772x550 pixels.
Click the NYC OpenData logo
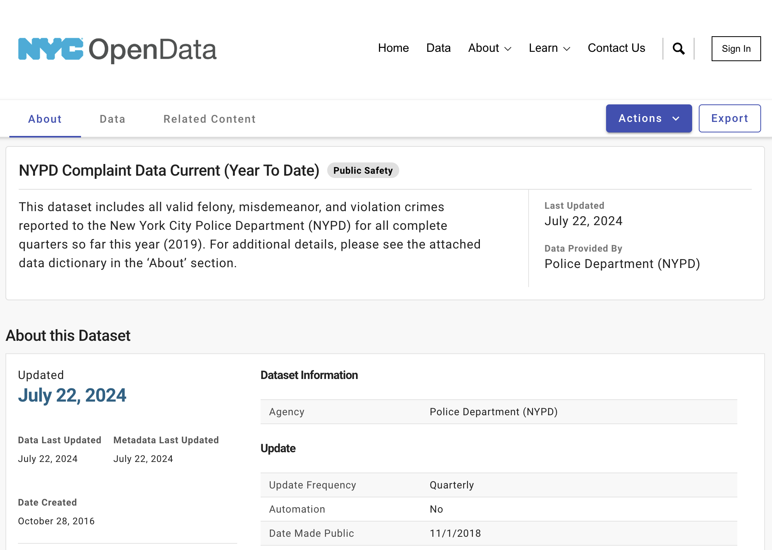[117, 49]
